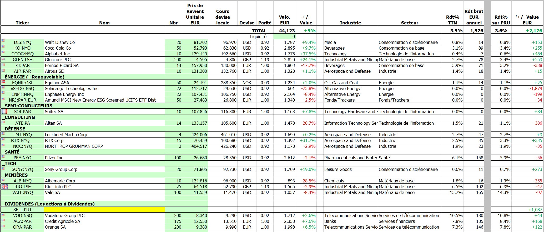Click the Albemarle Corp name cell

point(104,181)
